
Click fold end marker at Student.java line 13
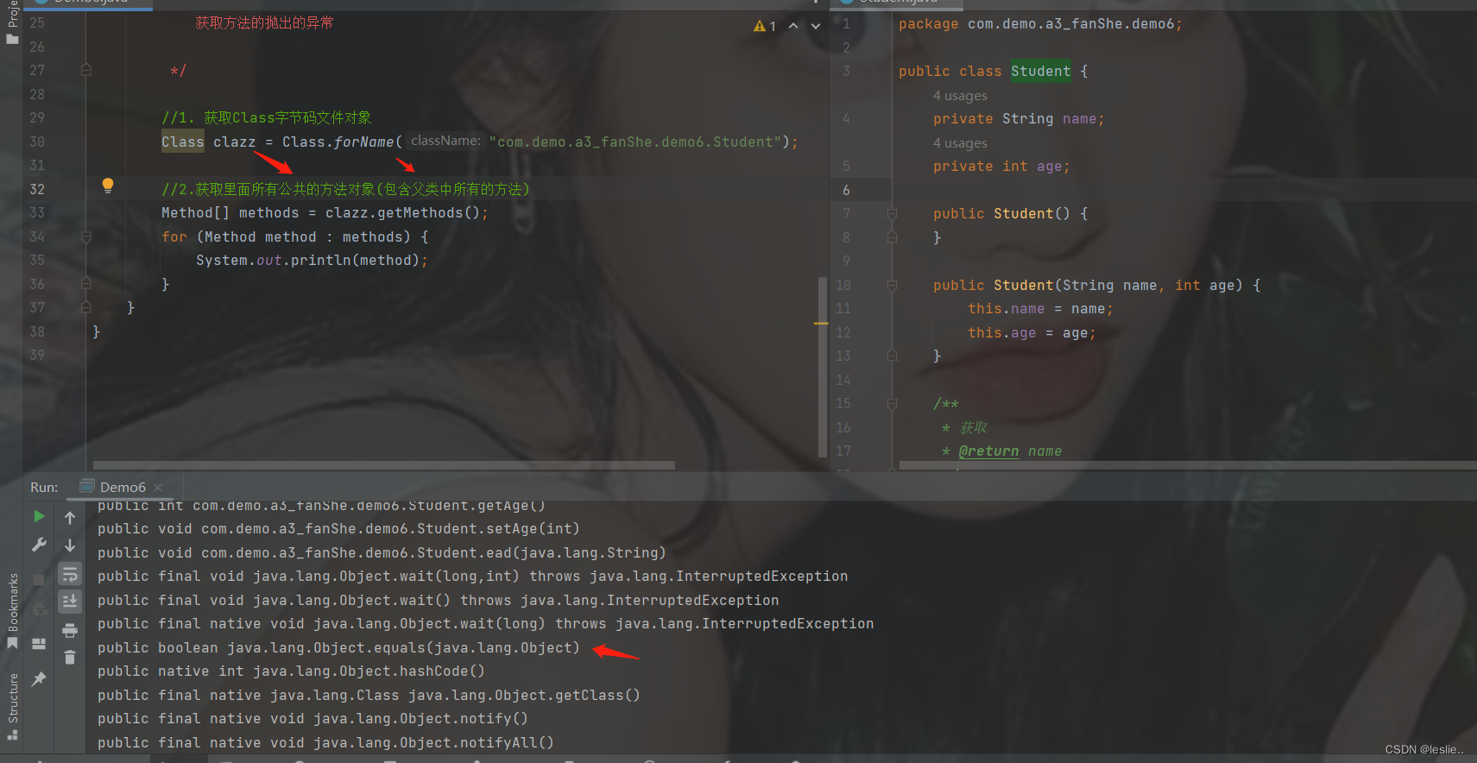(x=893, y=355)
